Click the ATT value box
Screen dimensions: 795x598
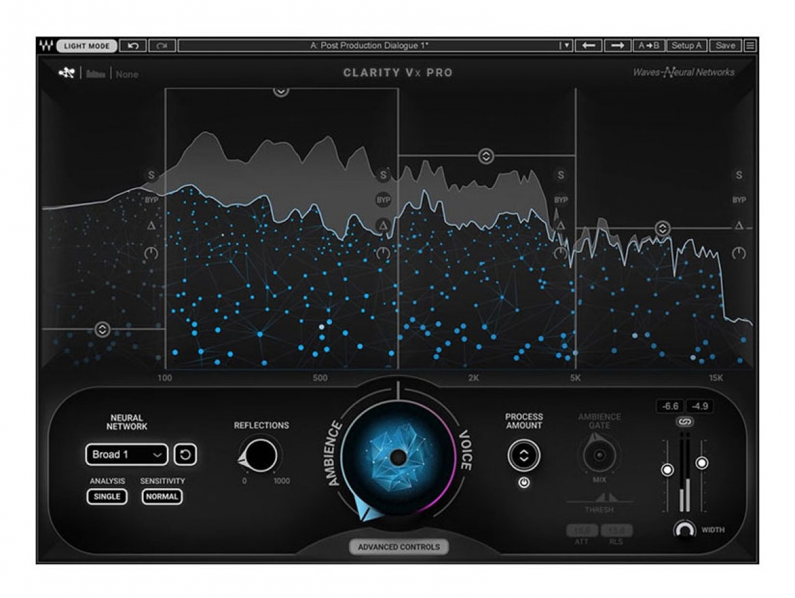click(x=581, y=530)
